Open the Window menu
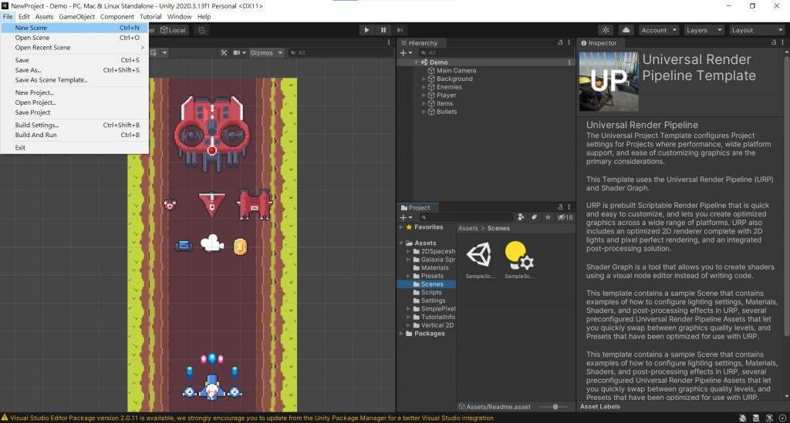 point(179,17)
